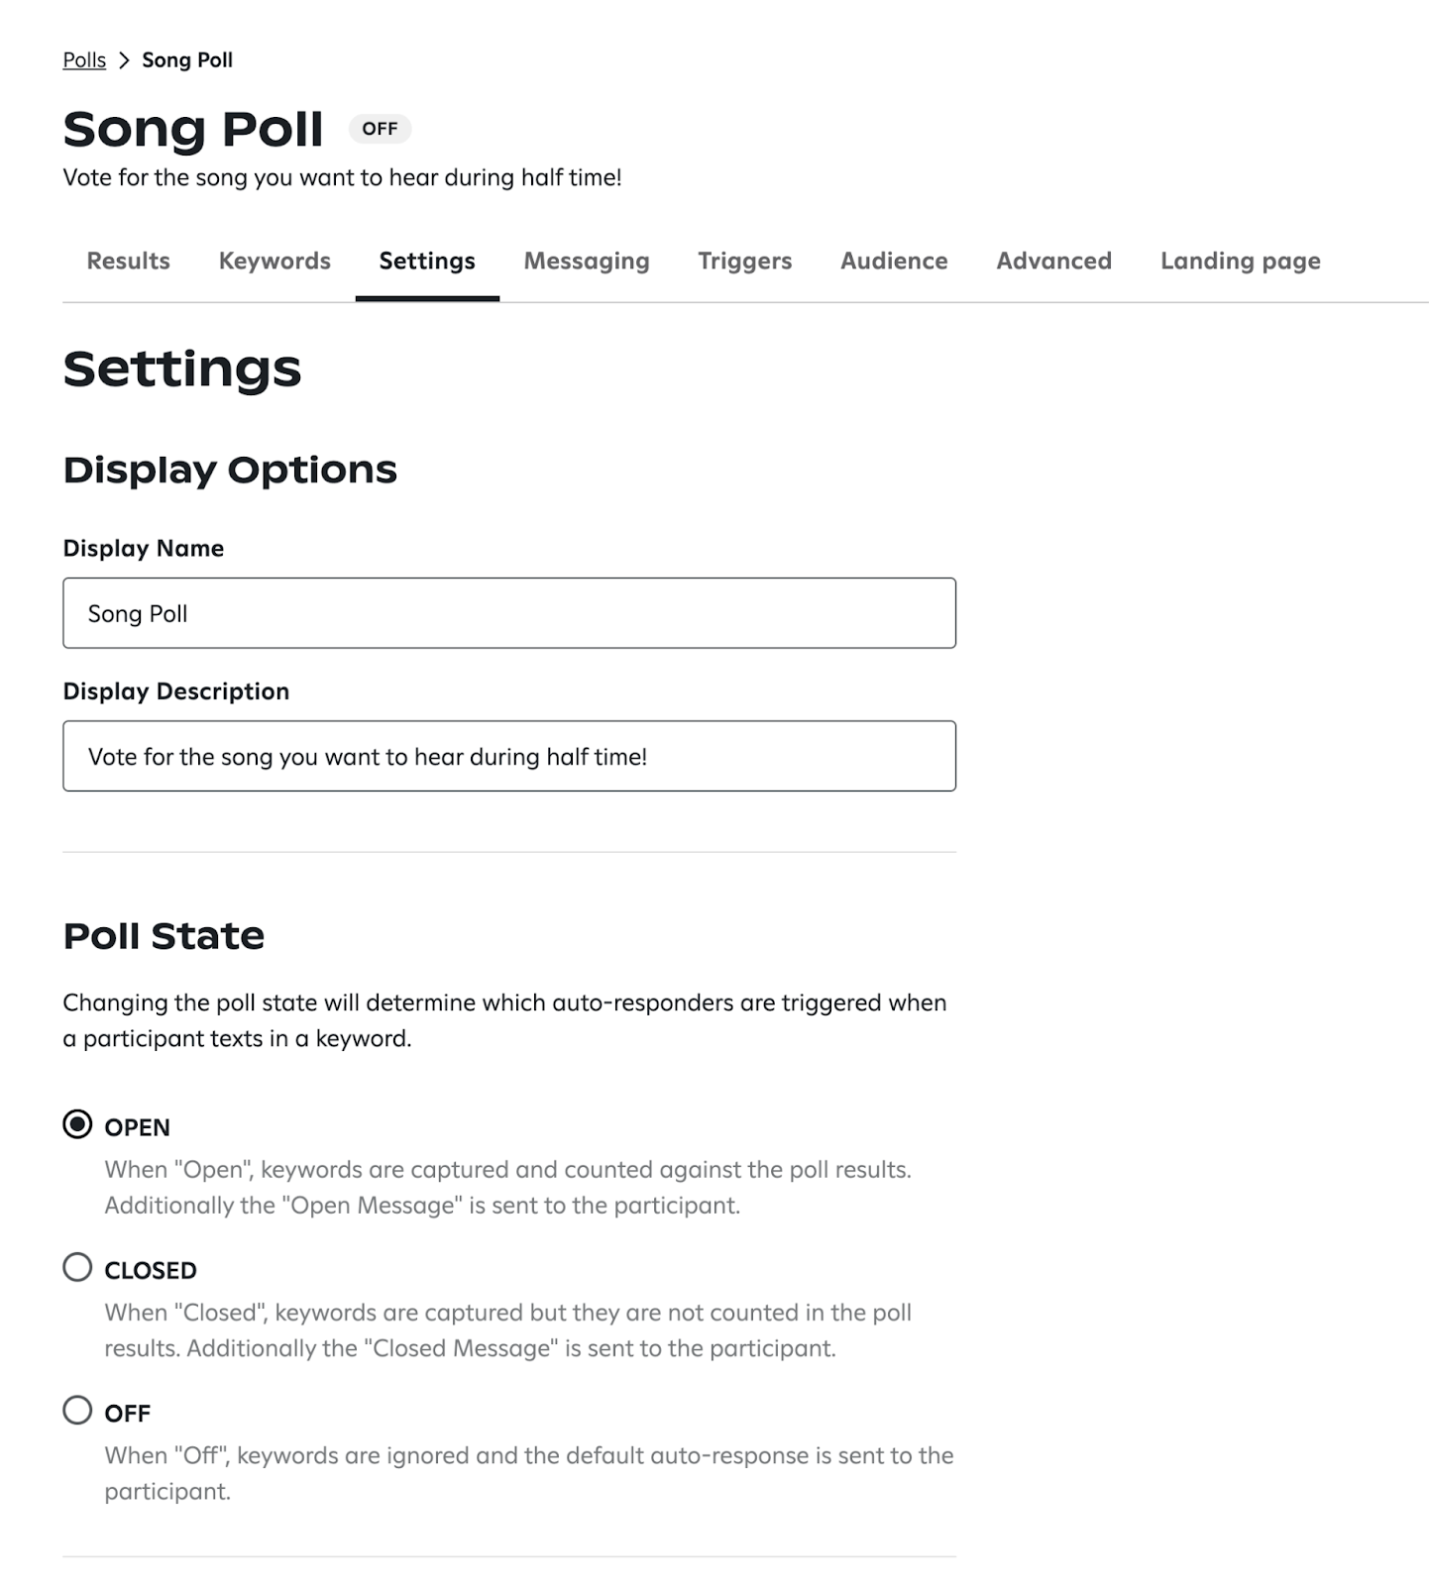This screenshot has width=1429, height=1585.
Task: Click into the Display Description field
Action: [x=509, y=756]
